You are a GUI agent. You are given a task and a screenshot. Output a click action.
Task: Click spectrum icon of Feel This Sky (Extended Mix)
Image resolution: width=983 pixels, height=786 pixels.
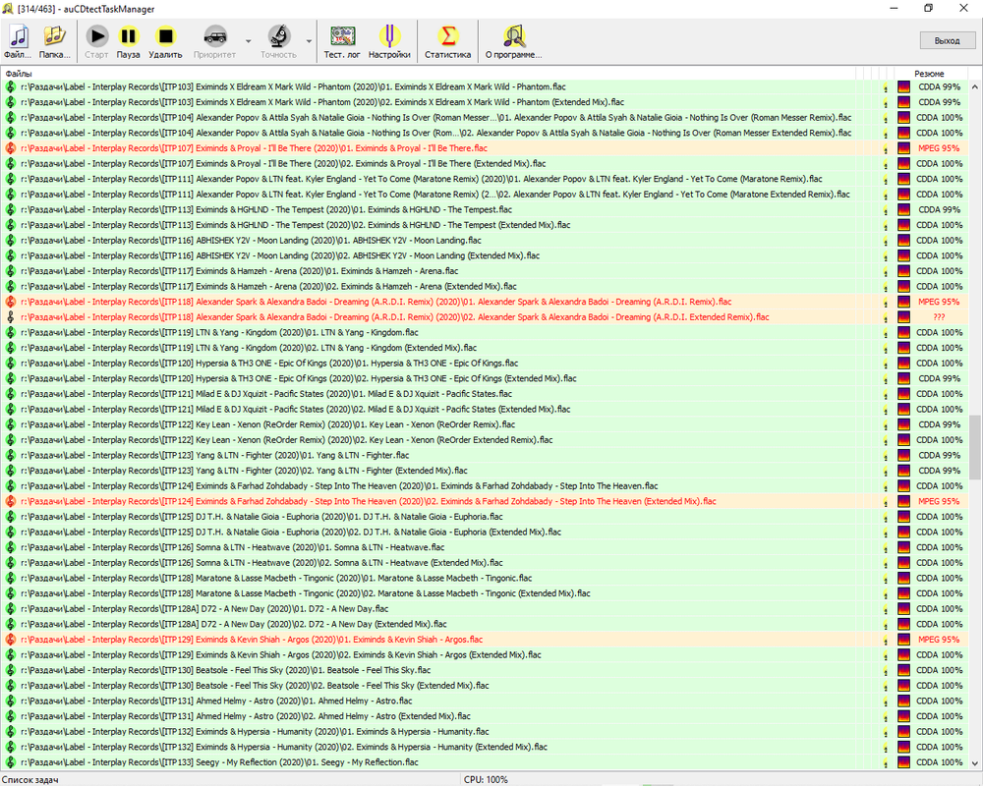point(903,686)
